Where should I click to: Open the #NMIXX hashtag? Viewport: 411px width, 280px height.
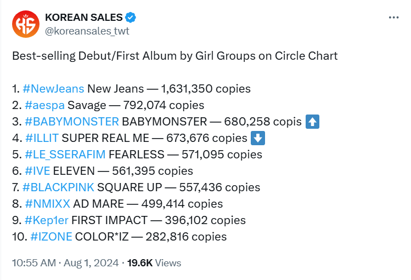pos(47,204)
